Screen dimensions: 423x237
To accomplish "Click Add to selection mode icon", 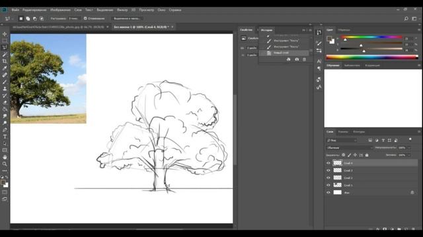I will (x=28, y=18).
